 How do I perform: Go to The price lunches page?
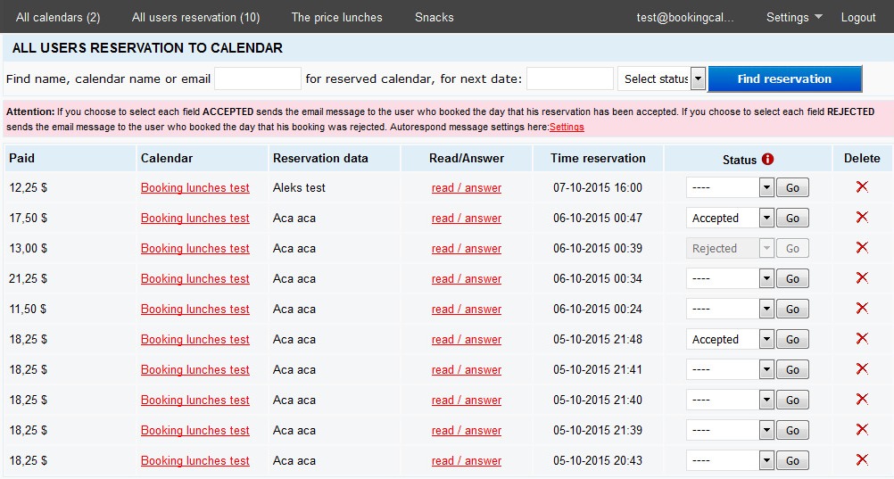click(x=336, y=17)
